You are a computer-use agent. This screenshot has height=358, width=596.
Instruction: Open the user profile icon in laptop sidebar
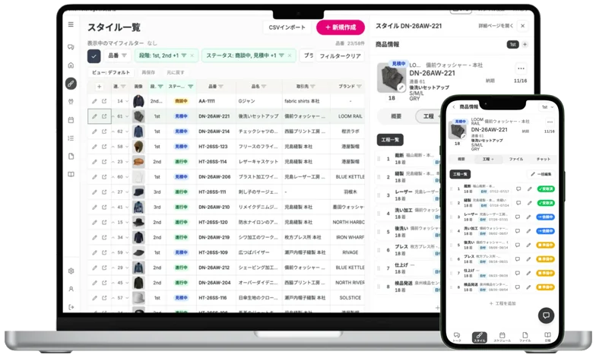pos(71,289)
